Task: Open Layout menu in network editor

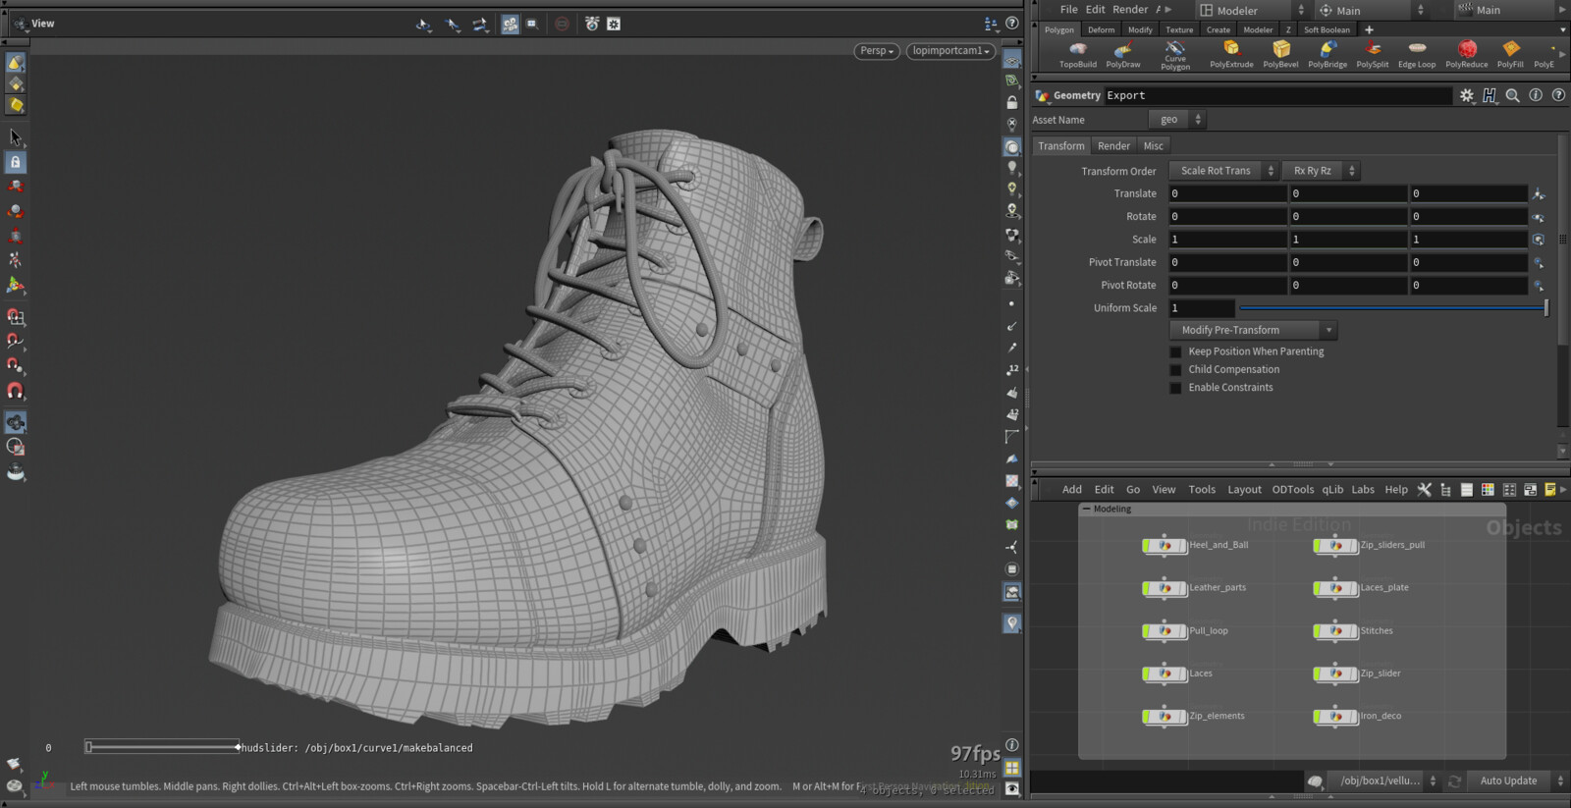Action: coord(1244,490)
